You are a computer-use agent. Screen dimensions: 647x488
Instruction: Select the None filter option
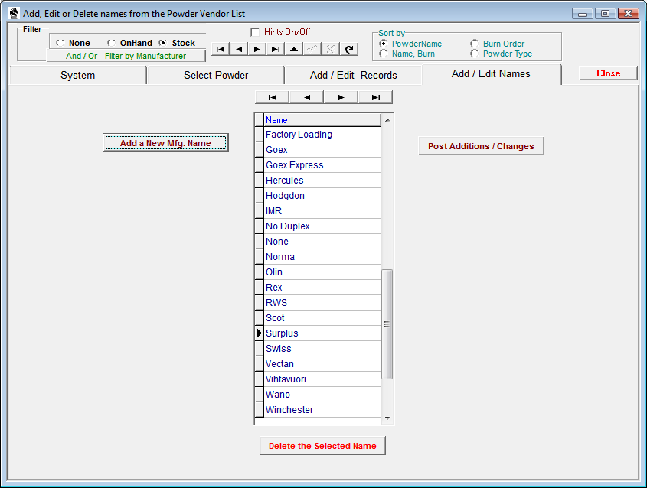click(73, 43)
